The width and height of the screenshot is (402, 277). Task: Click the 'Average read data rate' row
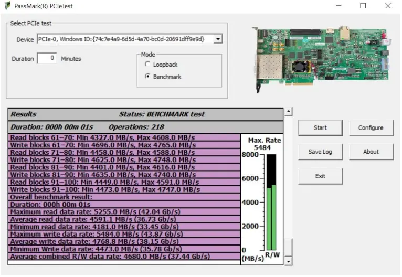pos(124,219)
